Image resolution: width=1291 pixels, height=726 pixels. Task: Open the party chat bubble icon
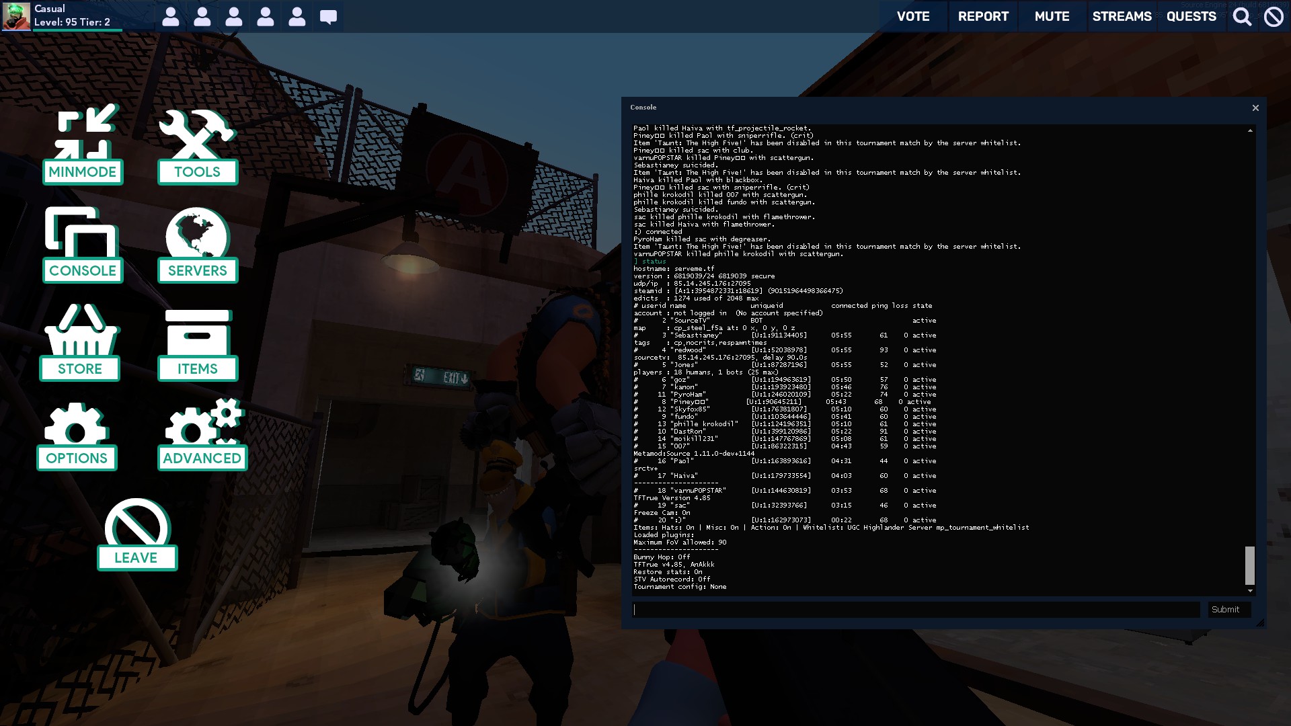(x=328, y=17)
